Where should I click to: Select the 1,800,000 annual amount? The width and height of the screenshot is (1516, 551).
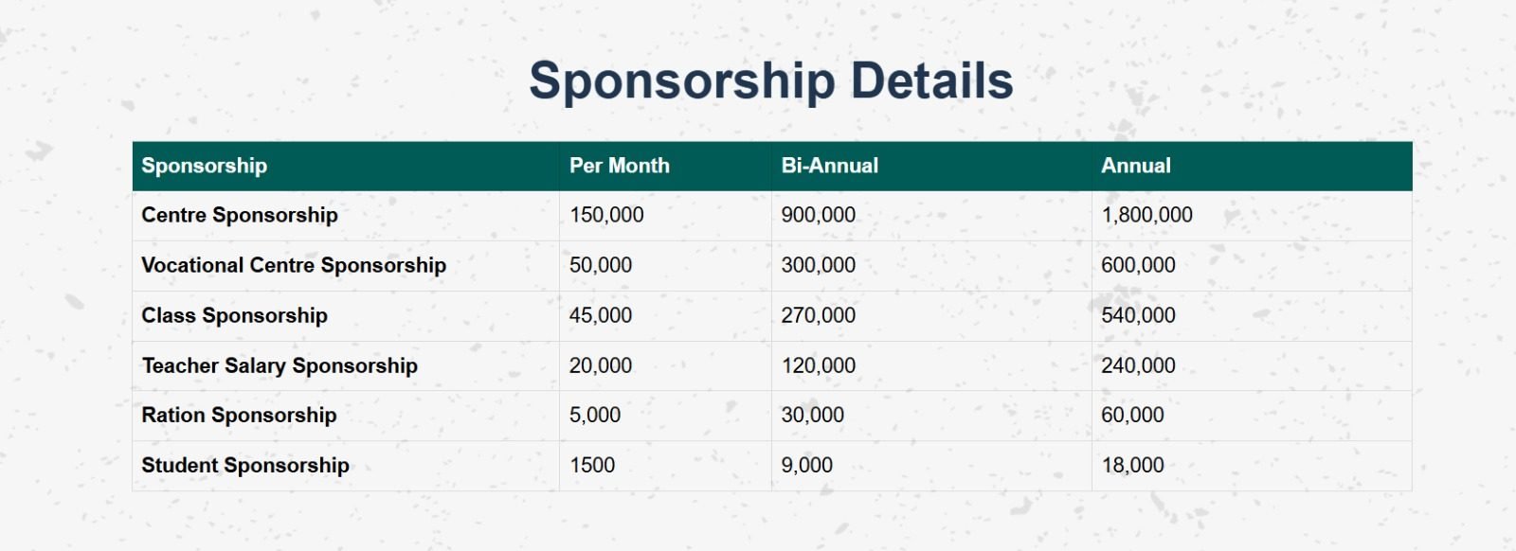pyautogui.click(x=1146, y=215)
